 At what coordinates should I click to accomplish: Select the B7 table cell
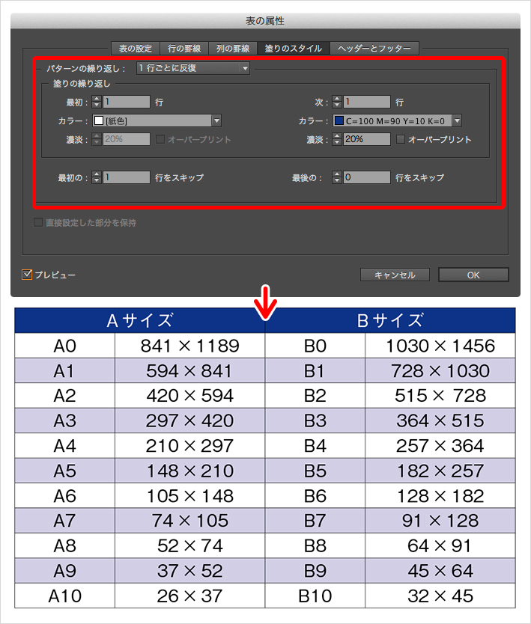(x=315, y=521)
